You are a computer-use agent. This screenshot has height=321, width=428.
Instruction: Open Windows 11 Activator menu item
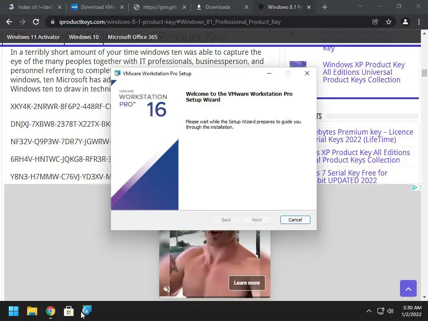pyautogui.click(x=33, y=37)
